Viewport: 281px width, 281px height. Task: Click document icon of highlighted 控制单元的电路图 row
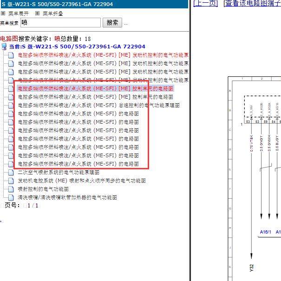[11, 88]
